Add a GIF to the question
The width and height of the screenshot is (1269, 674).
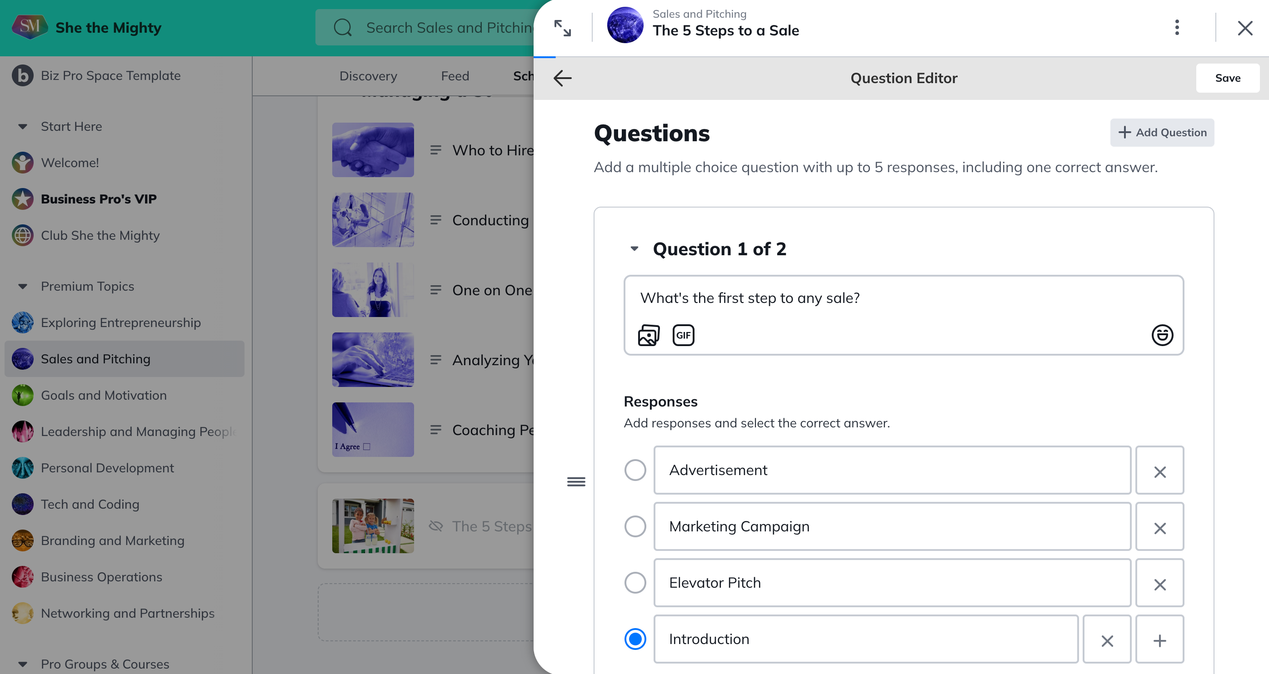click(x=683, y=335)
